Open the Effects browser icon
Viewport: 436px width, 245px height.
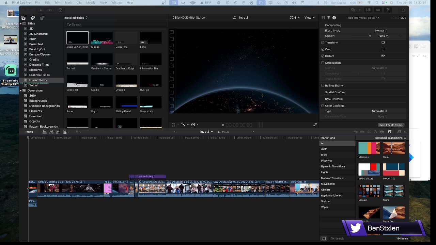pos(399,132)
